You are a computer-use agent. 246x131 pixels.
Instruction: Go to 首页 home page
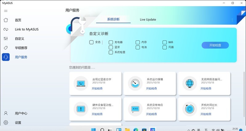[18, 20]
